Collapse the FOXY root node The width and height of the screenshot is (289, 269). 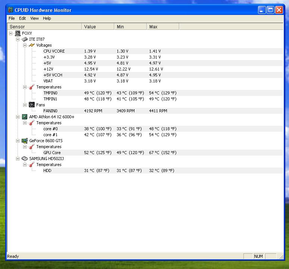(x=11, y=33)
